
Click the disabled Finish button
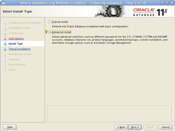(x=150, y=127)
